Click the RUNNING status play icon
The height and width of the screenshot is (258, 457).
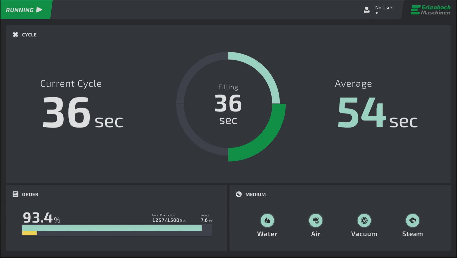(x=39, y=10)
